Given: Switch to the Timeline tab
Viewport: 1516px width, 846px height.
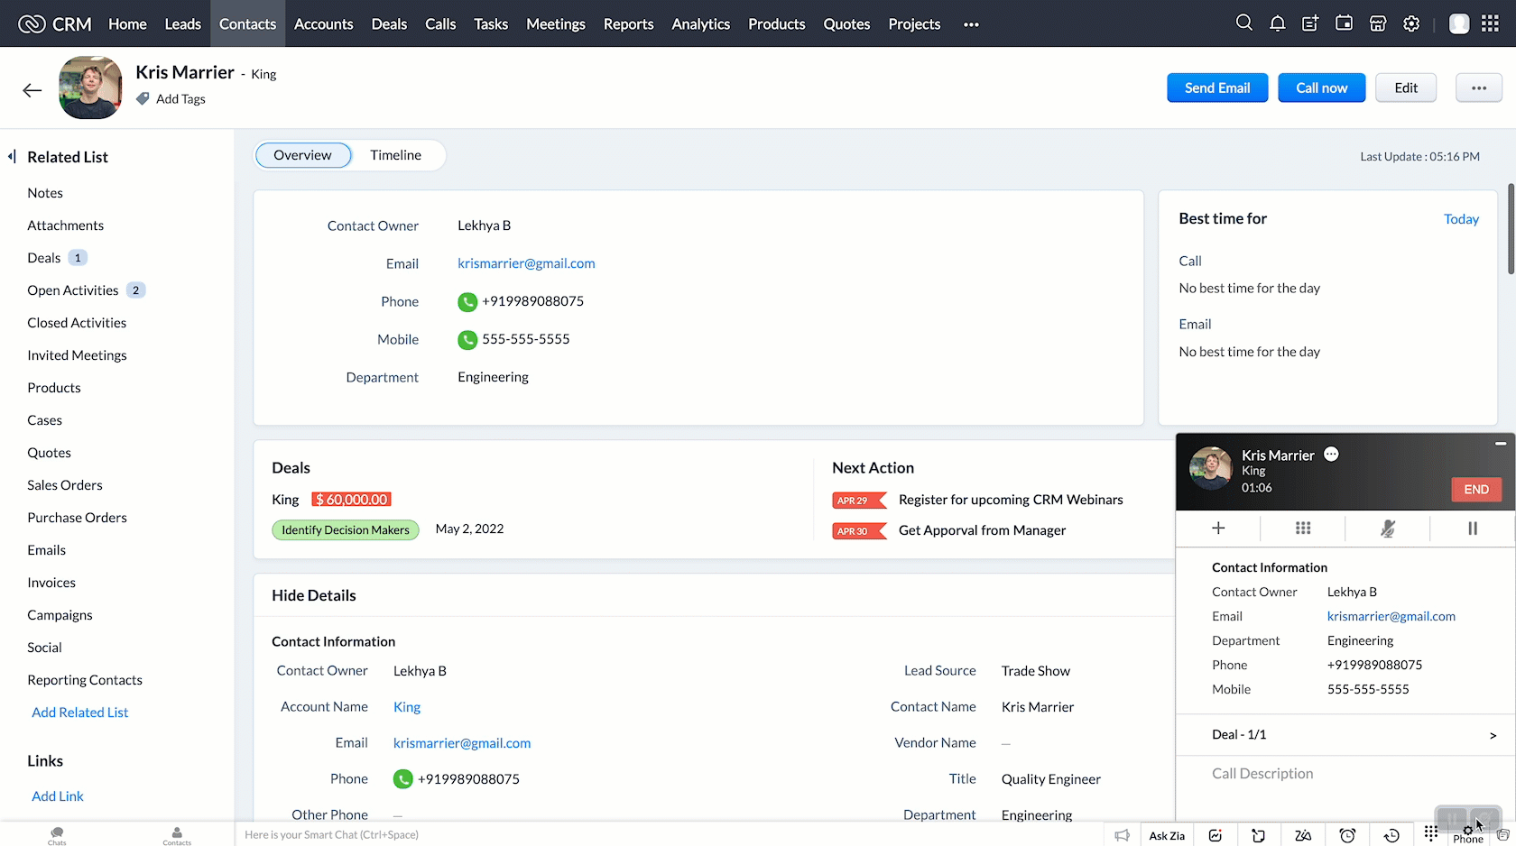Looking at the screenshot, I should [x=395, y=155].
